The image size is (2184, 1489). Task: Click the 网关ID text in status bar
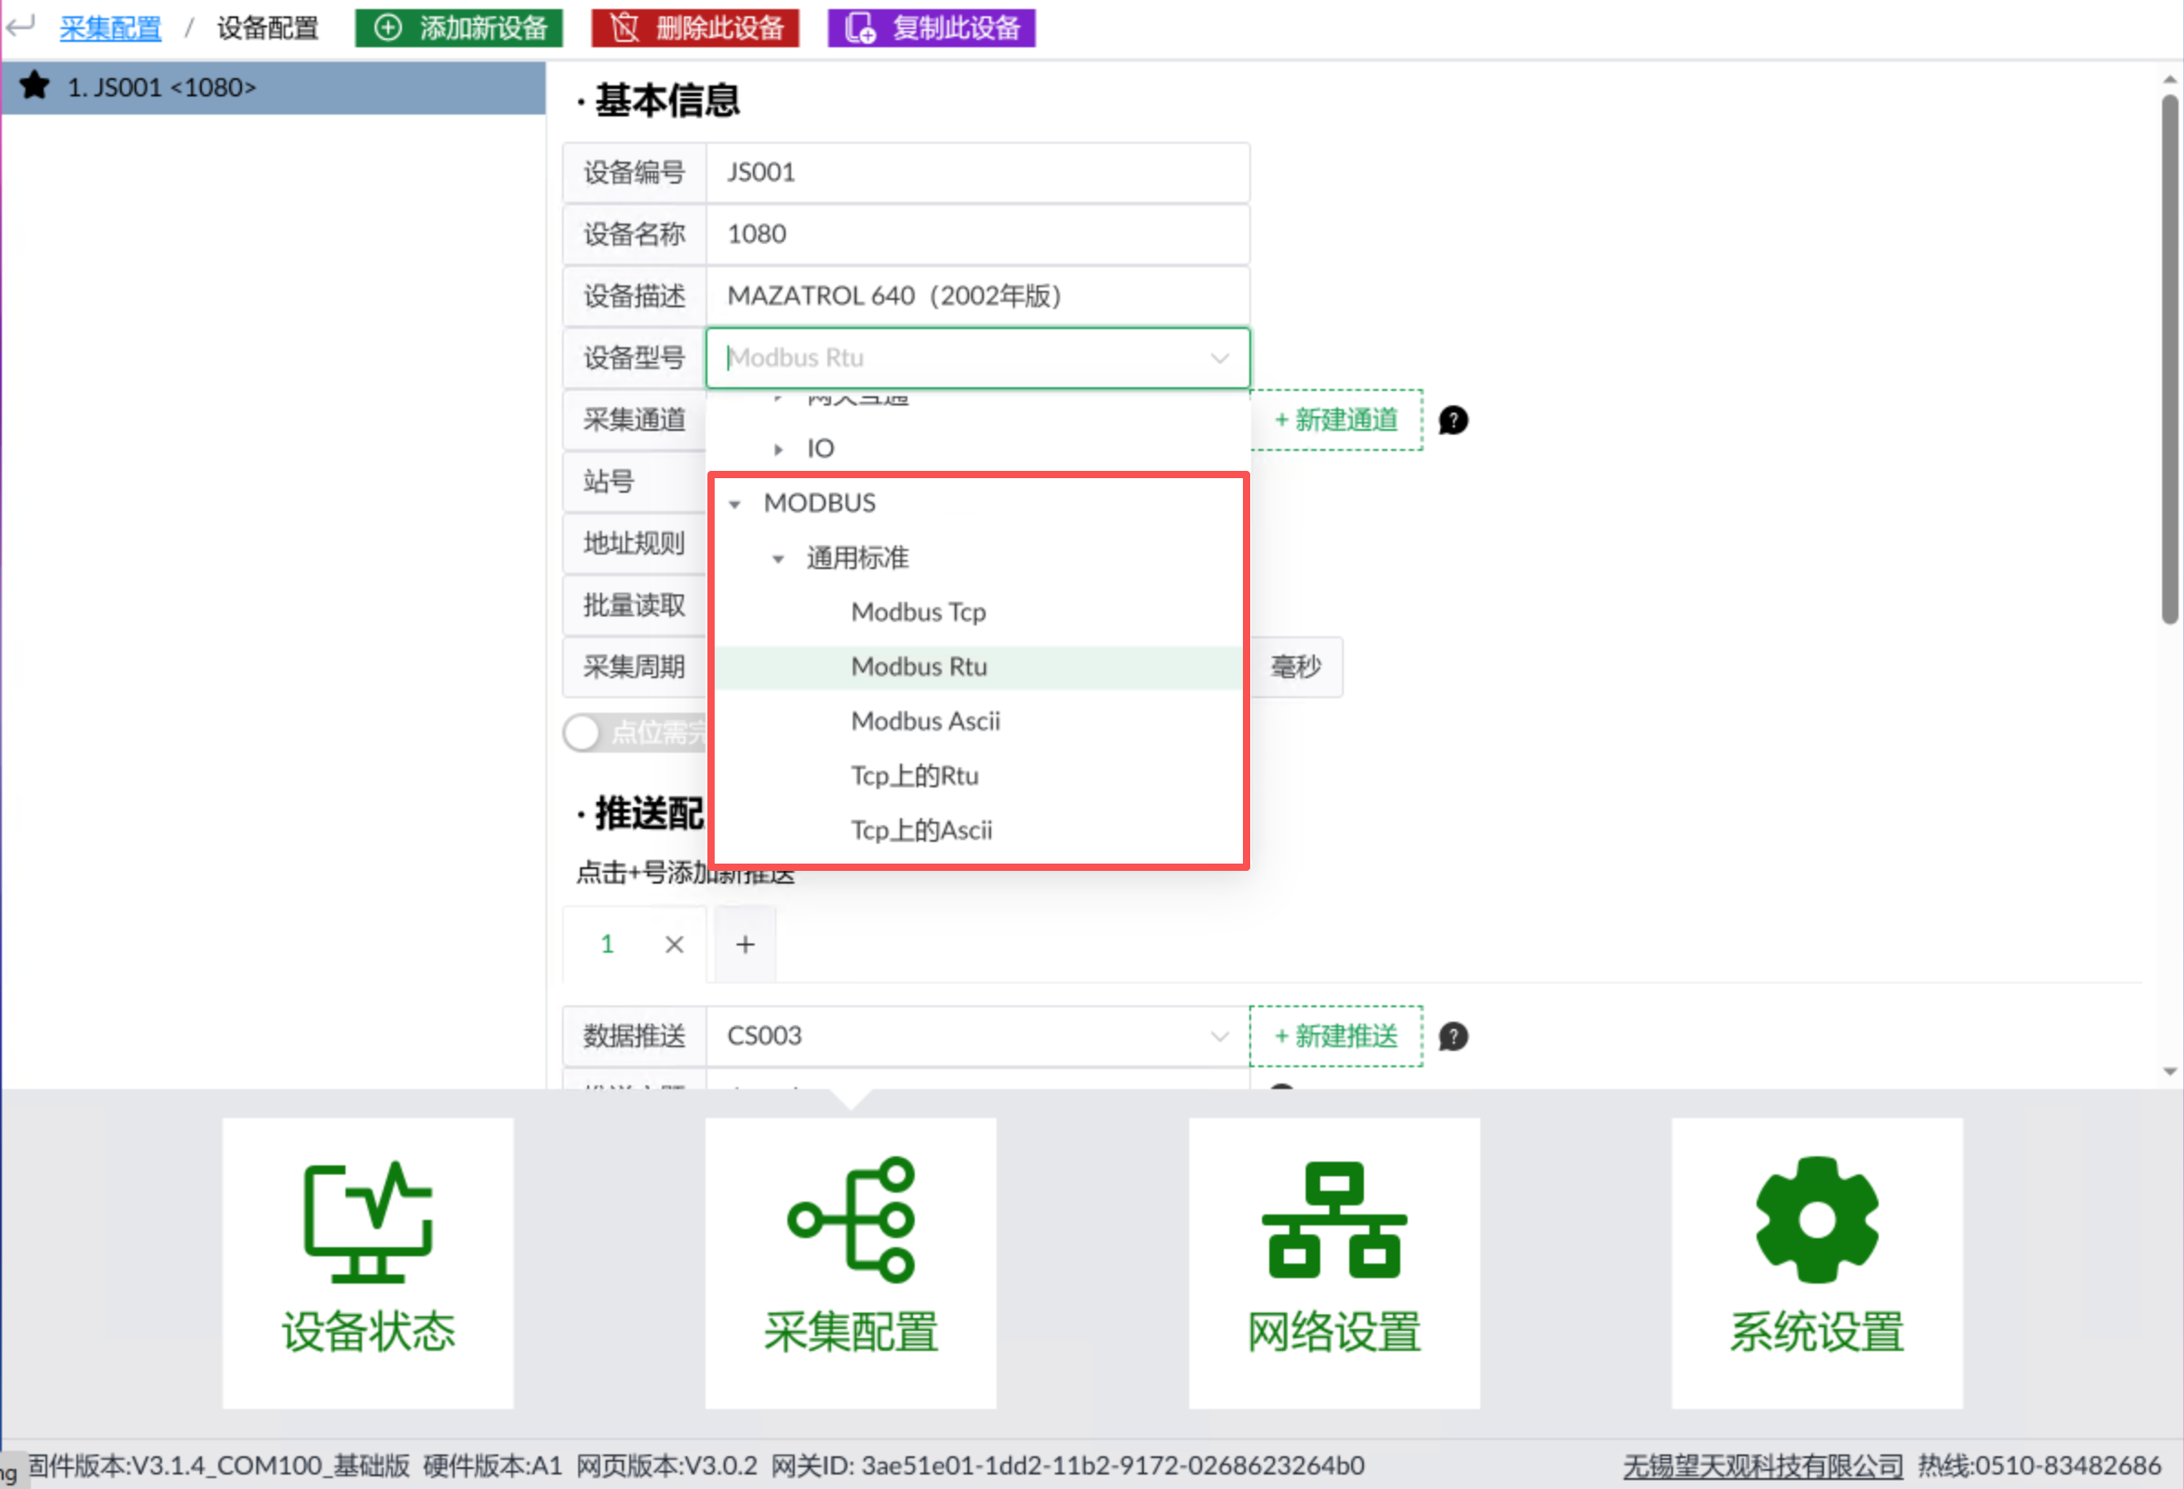coord(1067,1465)
